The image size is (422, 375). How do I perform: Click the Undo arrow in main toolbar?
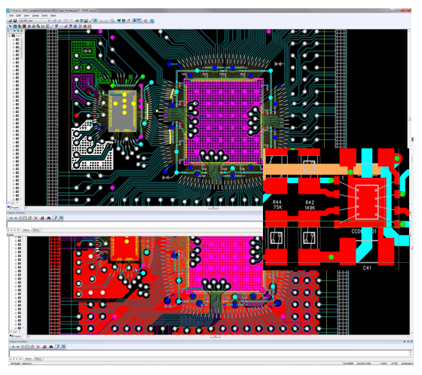101,21
